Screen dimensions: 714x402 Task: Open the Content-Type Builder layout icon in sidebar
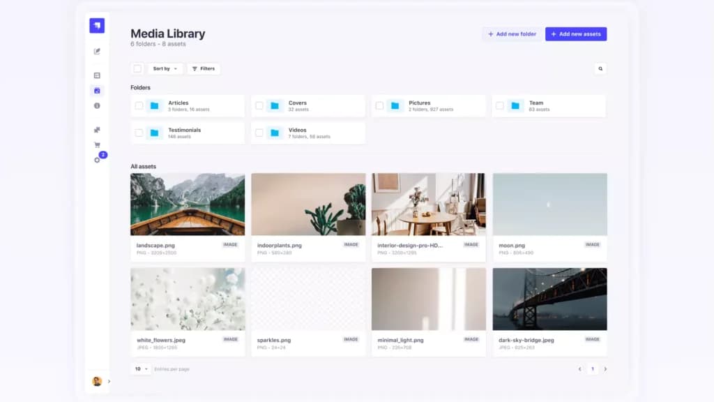(x=97, y=75)
